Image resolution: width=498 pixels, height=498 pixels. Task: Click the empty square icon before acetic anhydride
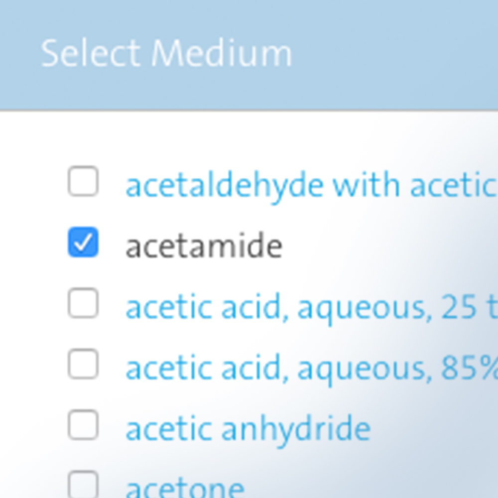[83, 425]
